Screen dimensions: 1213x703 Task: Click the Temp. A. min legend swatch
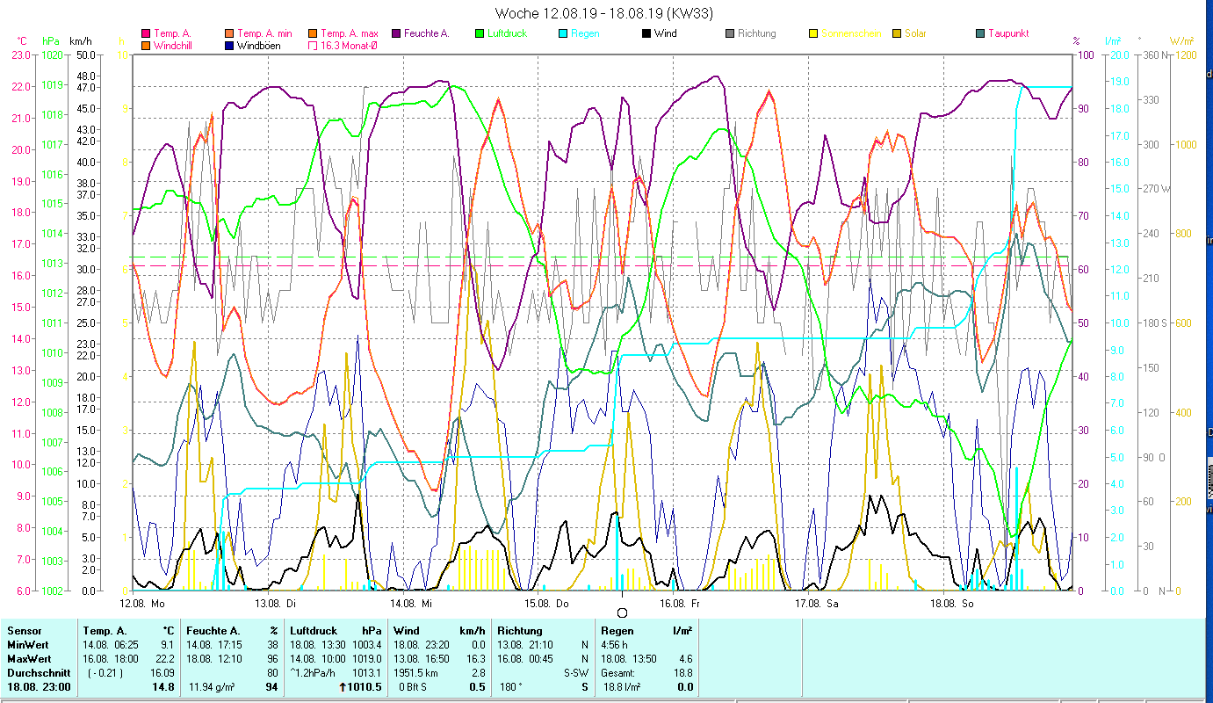pos(229,34)
